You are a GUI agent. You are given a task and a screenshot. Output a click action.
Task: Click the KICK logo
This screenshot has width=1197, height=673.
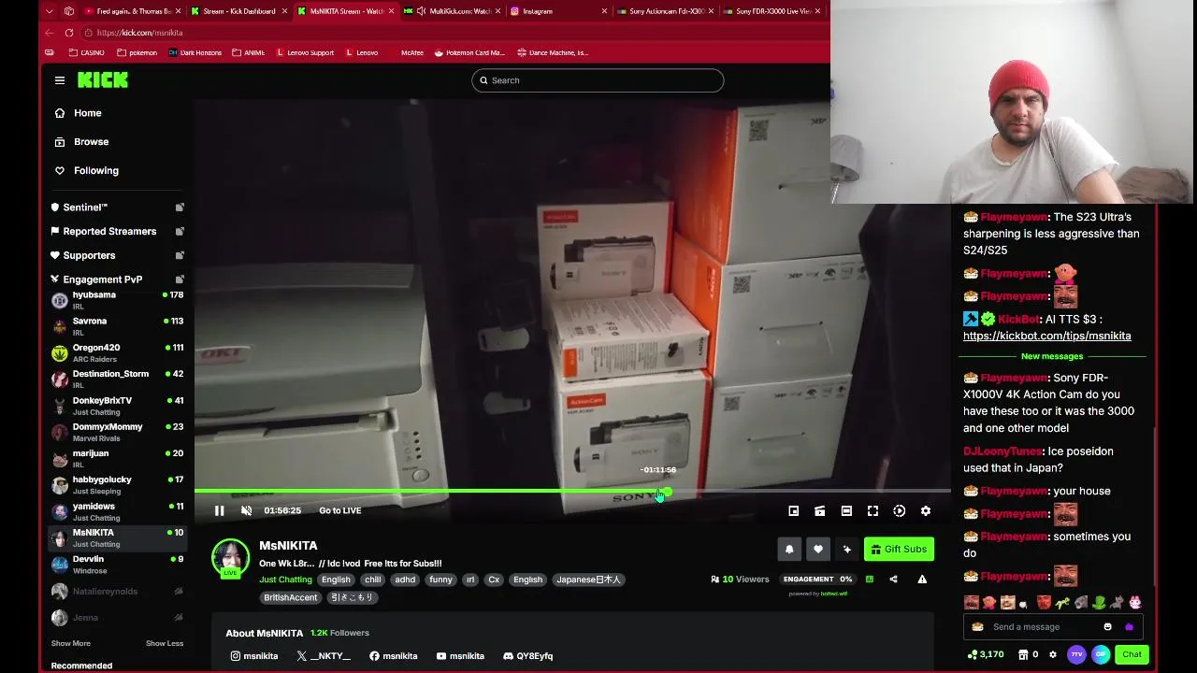(x=103, y=80)
